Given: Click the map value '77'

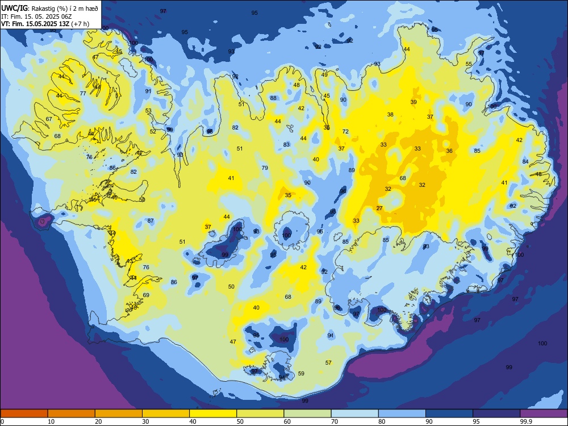Looking at the screenshot, I should coord(83,94).
